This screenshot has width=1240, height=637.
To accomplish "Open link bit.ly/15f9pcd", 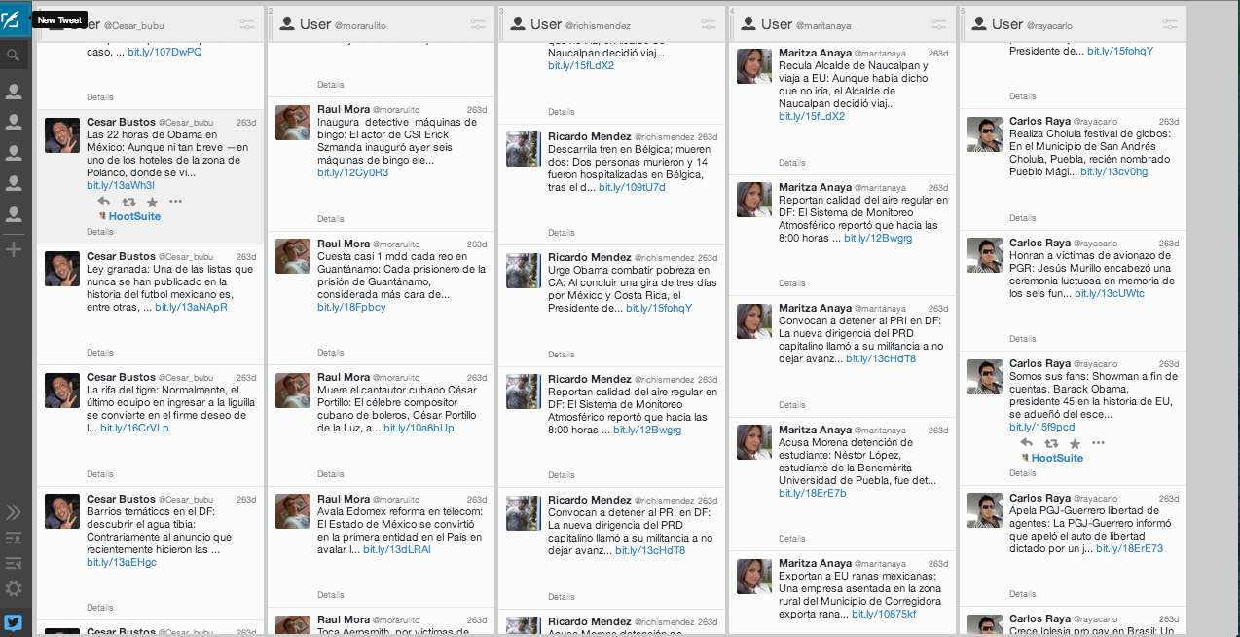I will pos(1042,427).
